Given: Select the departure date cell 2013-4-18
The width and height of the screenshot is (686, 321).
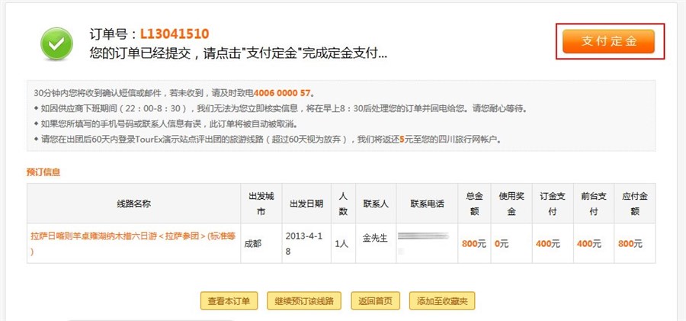Looking at the screenshot, I should point(305,242).
